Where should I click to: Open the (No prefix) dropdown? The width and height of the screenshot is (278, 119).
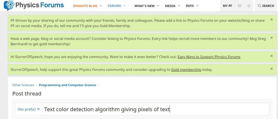coord(29,109)
